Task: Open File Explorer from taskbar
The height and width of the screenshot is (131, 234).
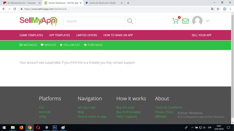Action: tap(13, 127)
